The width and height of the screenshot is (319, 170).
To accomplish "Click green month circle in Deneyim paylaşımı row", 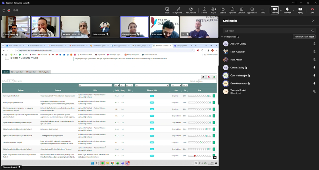I will 200,142.
